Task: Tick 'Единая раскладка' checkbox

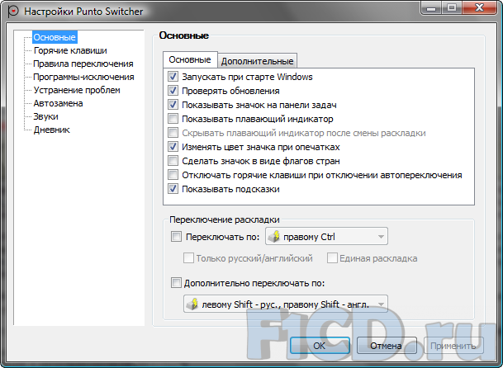Action: tap(332, 258)
